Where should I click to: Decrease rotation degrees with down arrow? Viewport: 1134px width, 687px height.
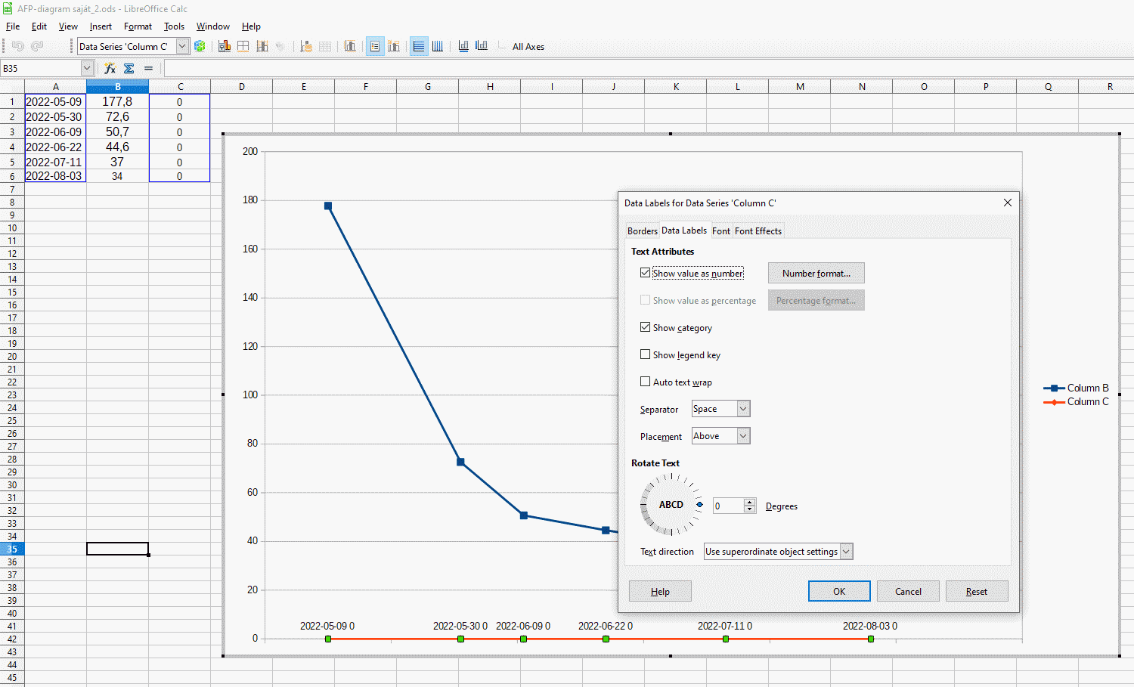pos(750,509)
